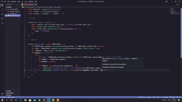Open red Camtasia recorder icon in taskbar
This screenshot has width=182, height=102.
58,100
